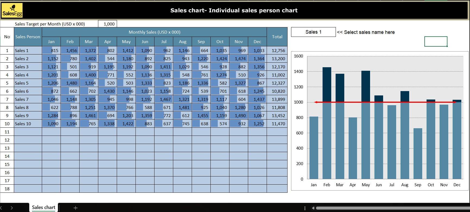The width and height of the screenshot is (470, 212).
Task: Click the next sheet arrow
Action: [x=12, y=208]
